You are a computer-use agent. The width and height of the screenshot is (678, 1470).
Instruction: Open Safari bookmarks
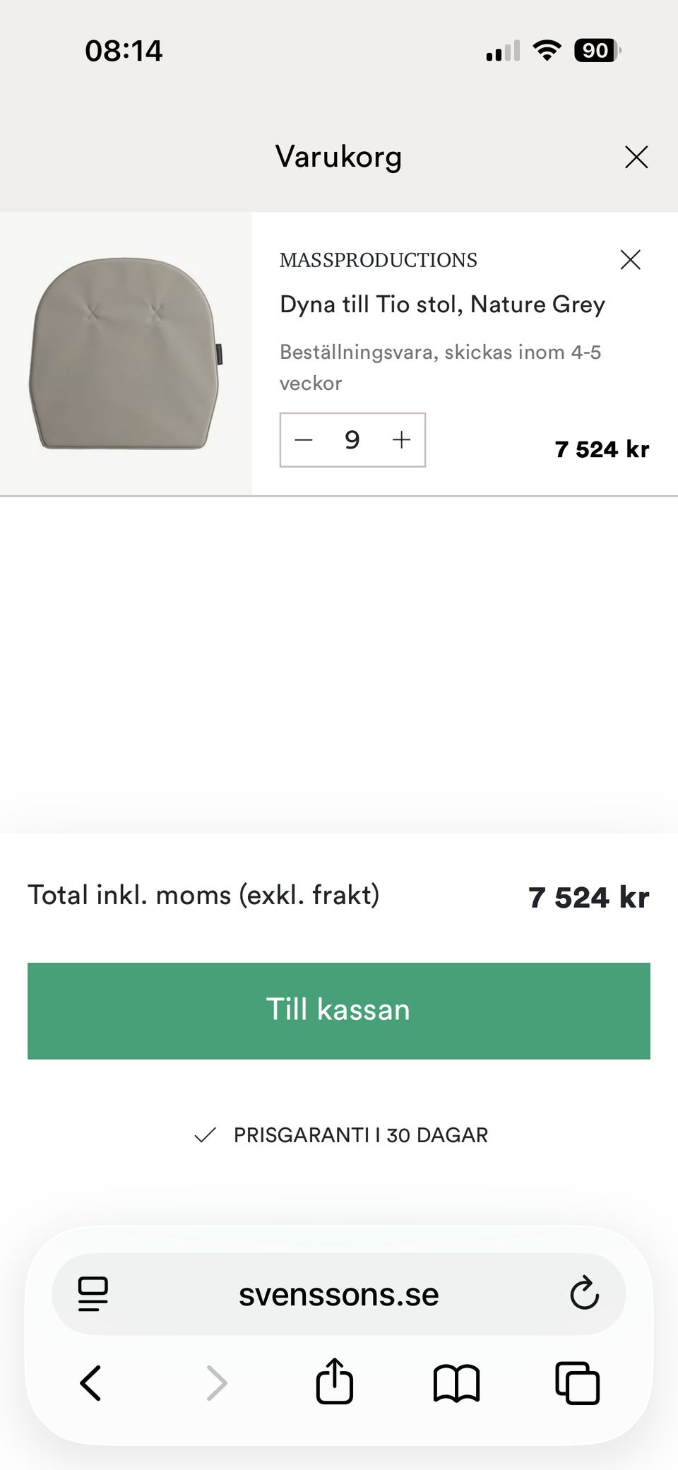[456, 1382]
